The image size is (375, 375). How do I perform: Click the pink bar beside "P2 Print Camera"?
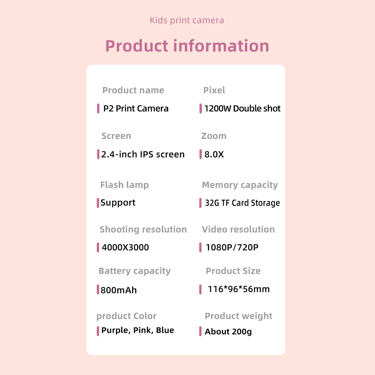98,109
